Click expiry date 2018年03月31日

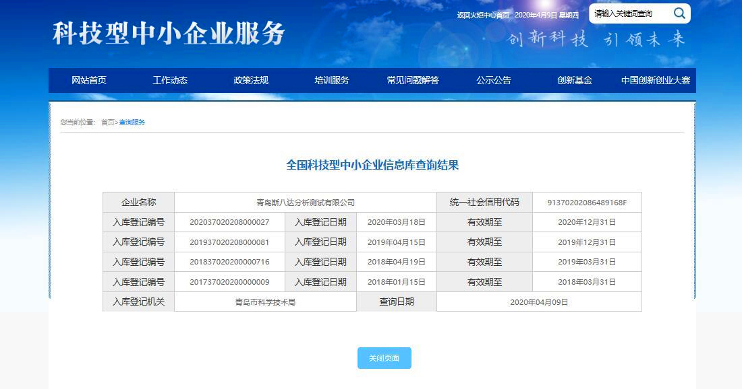click(587, 282)
